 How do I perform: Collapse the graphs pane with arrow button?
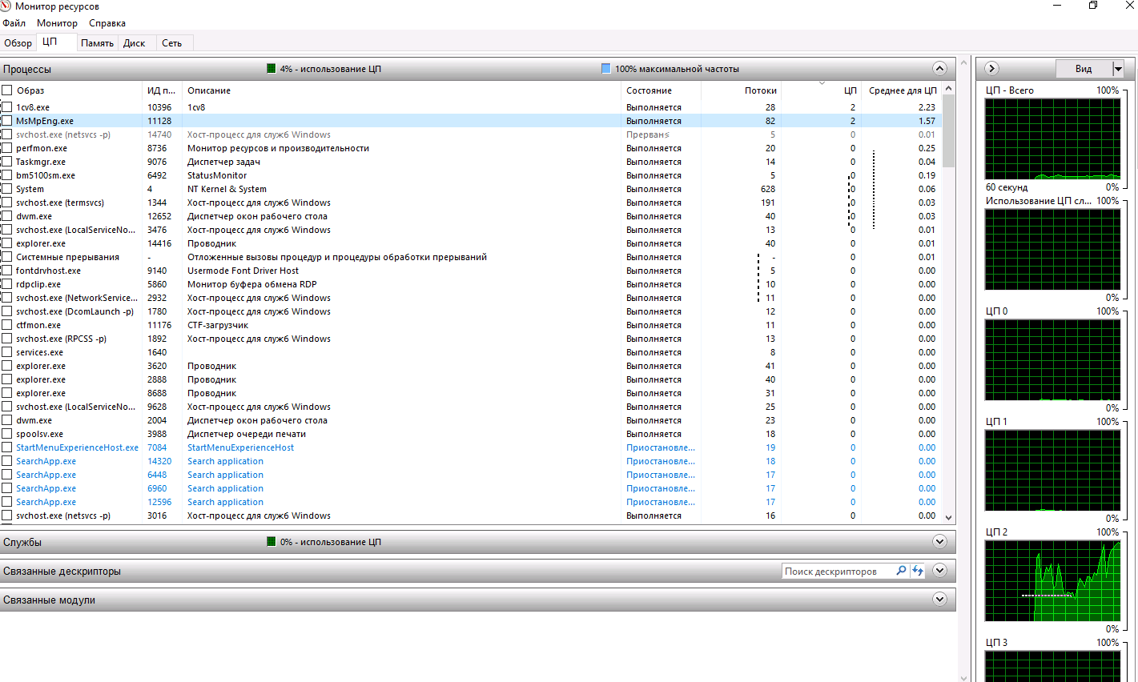click(x=991, y=69)
